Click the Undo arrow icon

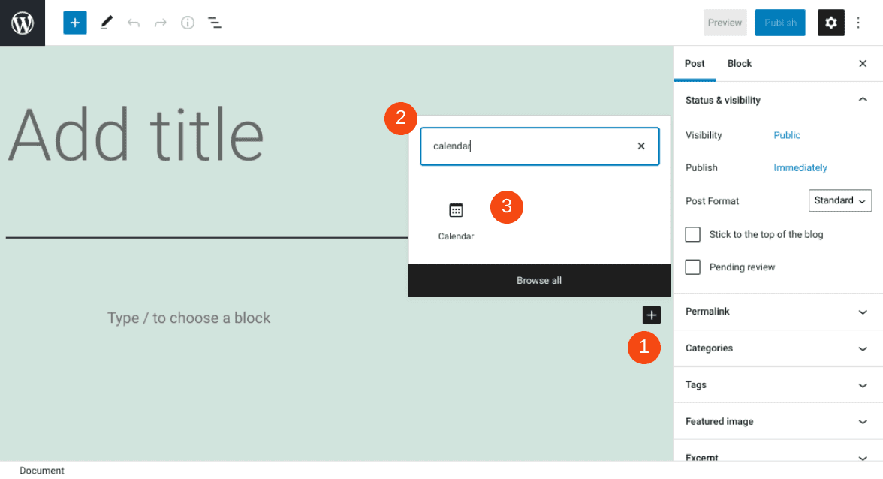coord(134,23)
